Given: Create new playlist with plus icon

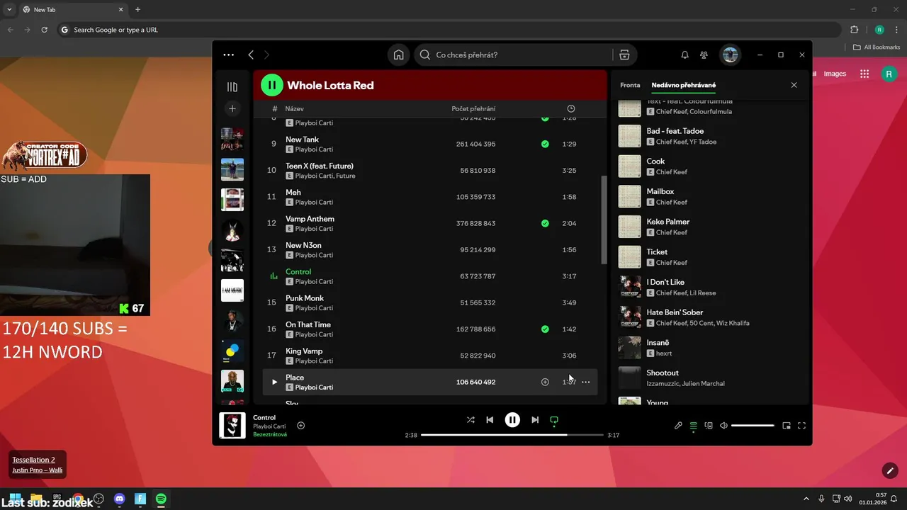Looking at the screenshot, I should point(232,108).
